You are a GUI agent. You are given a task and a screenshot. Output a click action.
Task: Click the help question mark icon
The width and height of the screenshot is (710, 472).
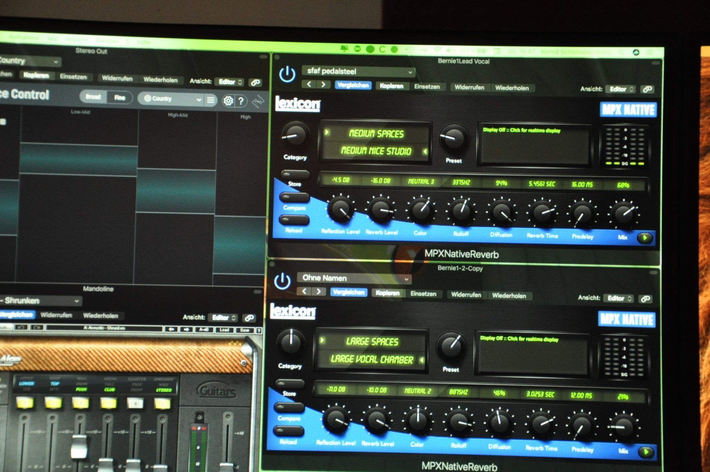pyautogui.click(x=241, y=101)
